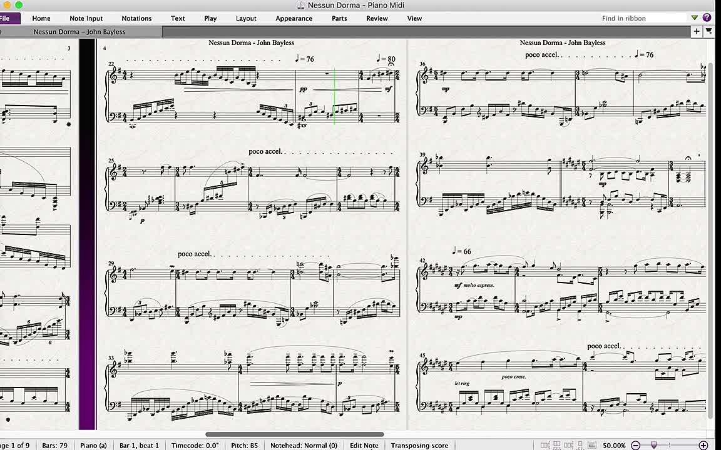Select the Nessun Dorma – John Bayless document tab
721x450 pixels.
pos(79,31)
